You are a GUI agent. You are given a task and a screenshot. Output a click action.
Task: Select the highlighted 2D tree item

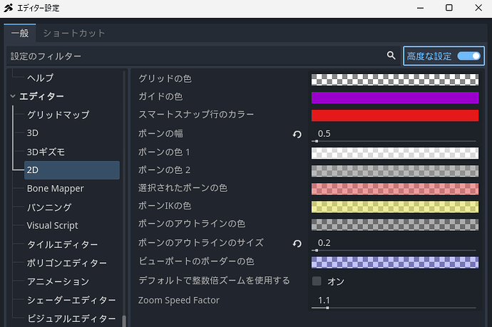(x=72, y=170)
